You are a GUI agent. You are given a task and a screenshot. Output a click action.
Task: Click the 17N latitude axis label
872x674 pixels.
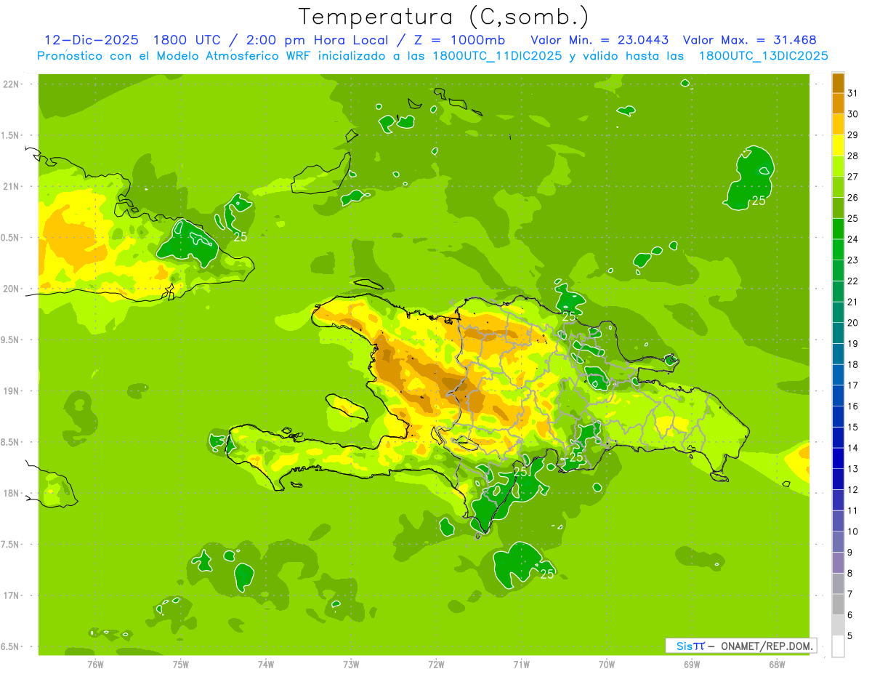[12, 596]
